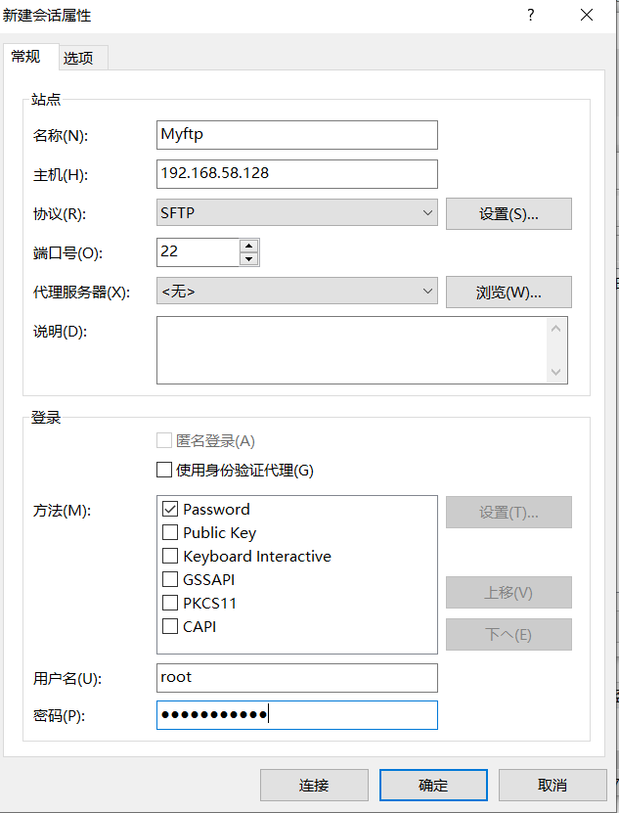Click the 方法(M): label
This screenshot has width=619, height=813.
[x=62, y=511]
